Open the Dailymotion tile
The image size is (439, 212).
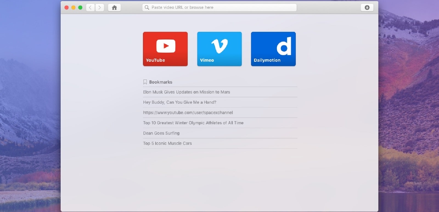pos(273,49)
